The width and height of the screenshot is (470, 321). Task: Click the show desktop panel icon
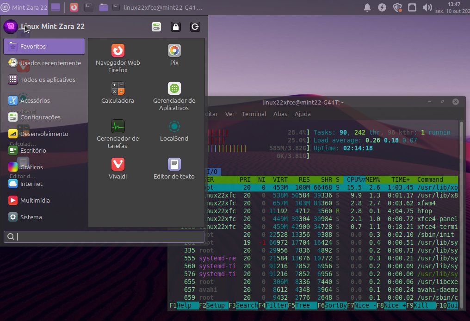point(56,7)
